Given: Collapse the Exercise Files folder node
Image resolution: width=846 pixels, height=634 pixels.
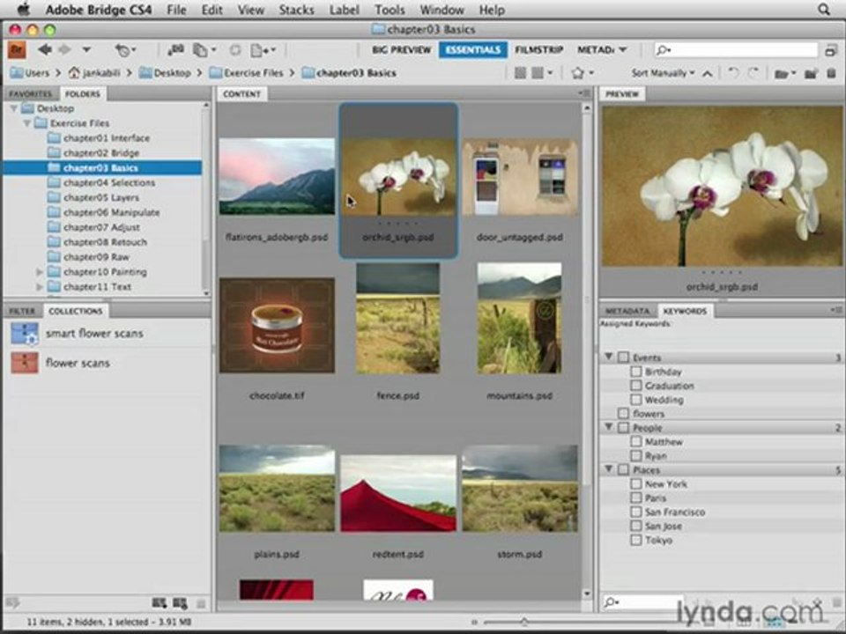Looking at the screenshot, I should [26, 123].
